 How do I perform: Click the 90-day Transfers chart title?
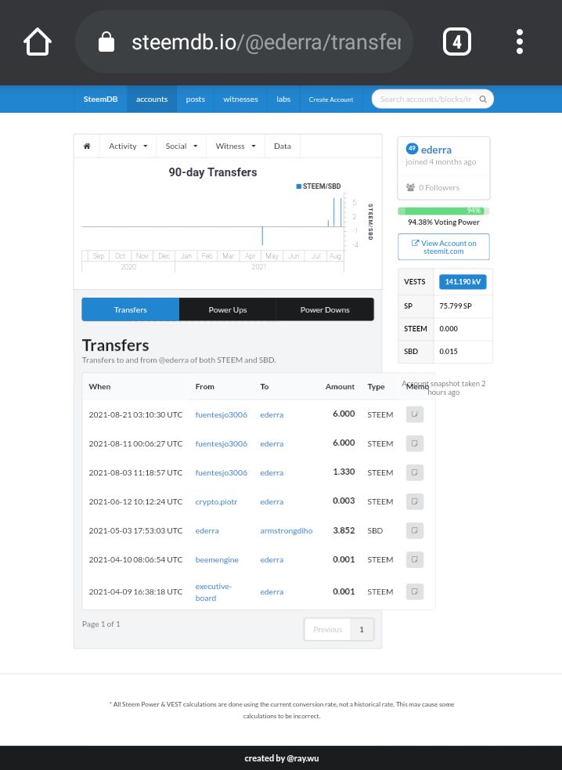click(213, 172)
